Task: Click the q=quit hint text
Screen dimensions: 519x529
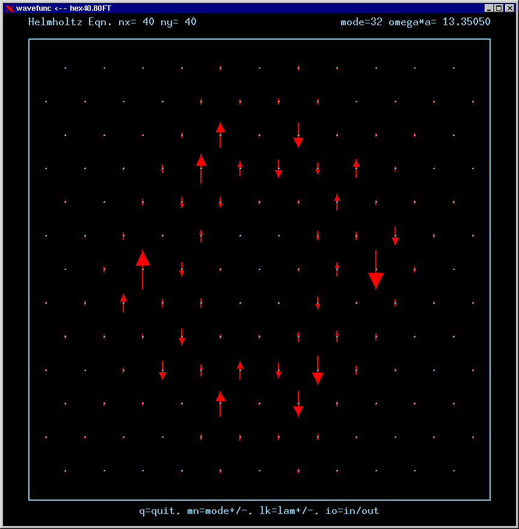Action: [x=158, y=511]
